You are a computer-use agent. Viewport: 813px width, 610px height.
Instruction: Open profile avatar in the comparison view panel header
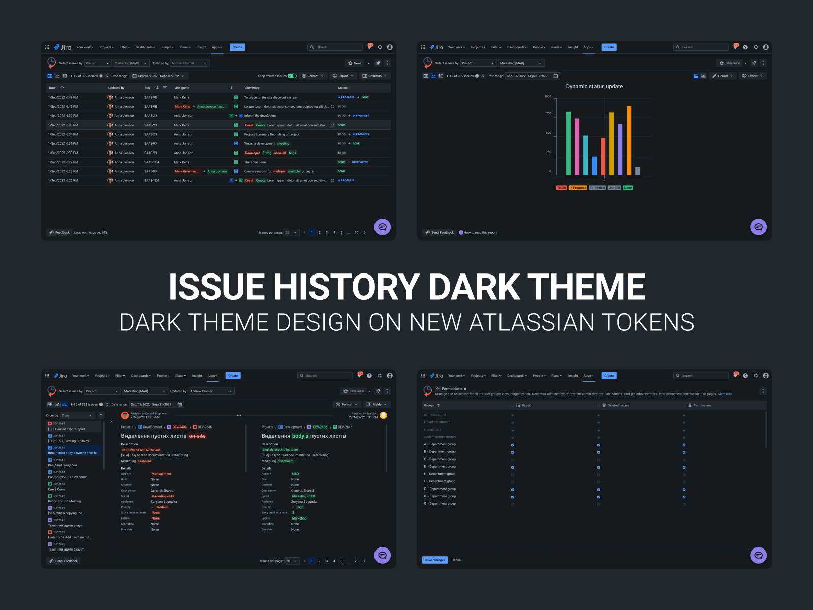coord(390,376)
